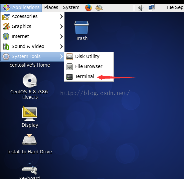The height and width of the screenshot is (179, 184).
Task: Open the Internet submenu
Action: [x=32, y=36]
